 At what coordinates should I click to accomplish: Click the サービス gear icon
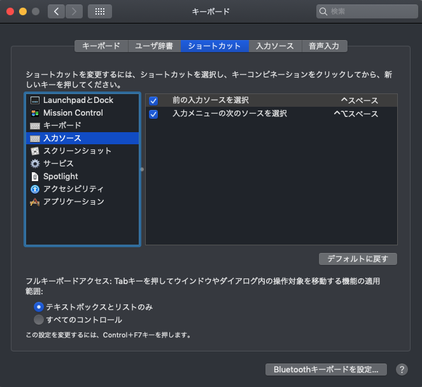35,164
